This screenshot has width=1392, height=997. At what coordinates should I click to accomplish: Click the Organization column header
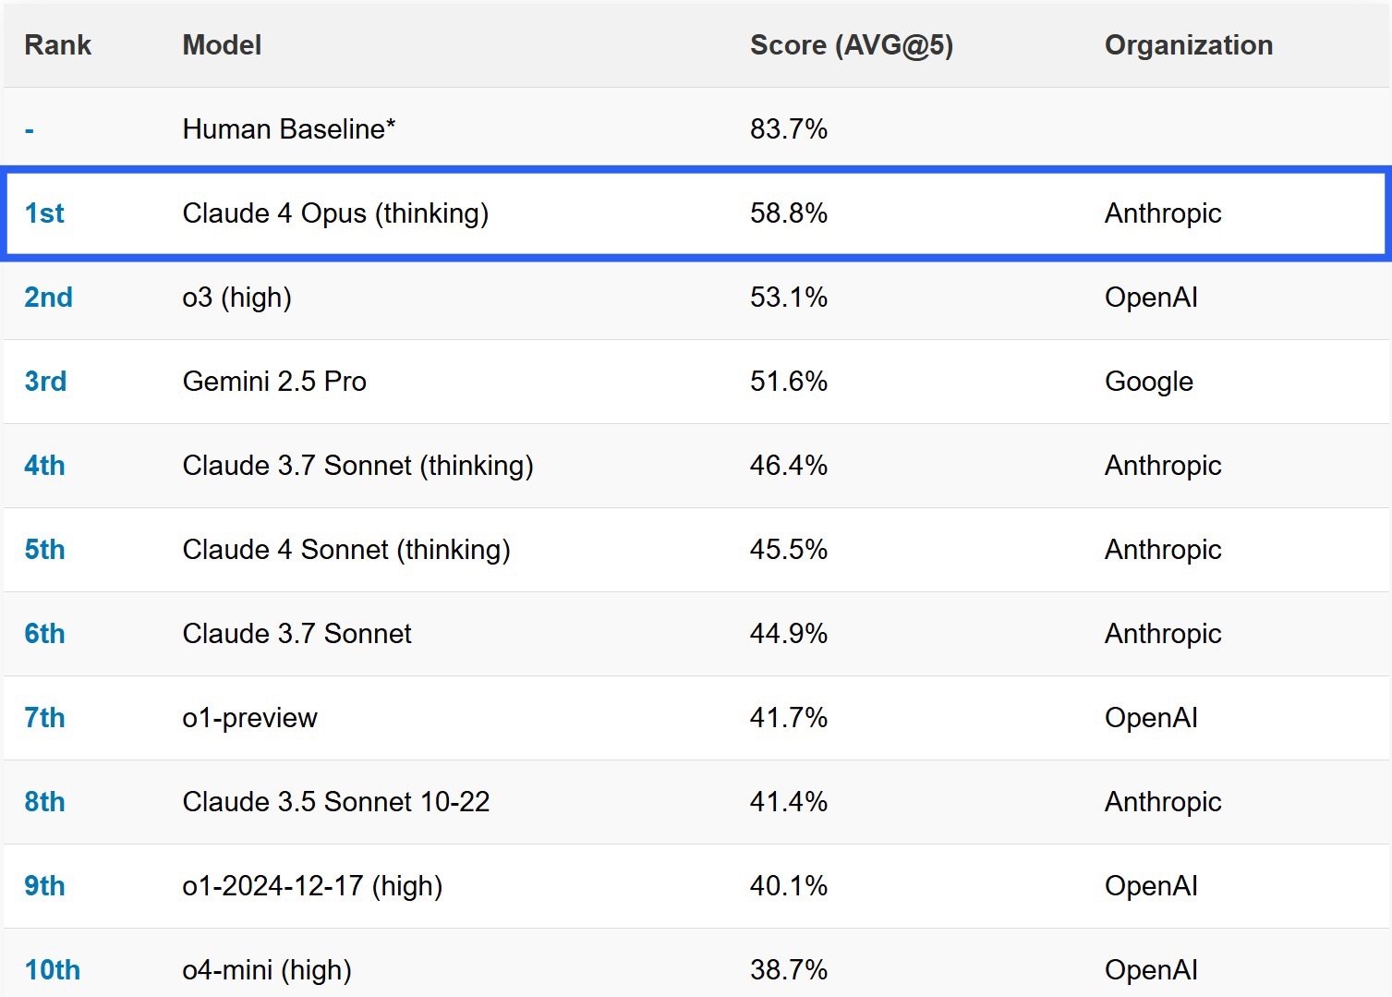coord(1189,45)
